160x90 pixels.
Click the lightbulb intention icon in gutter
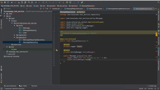click(x=57, y=50)
